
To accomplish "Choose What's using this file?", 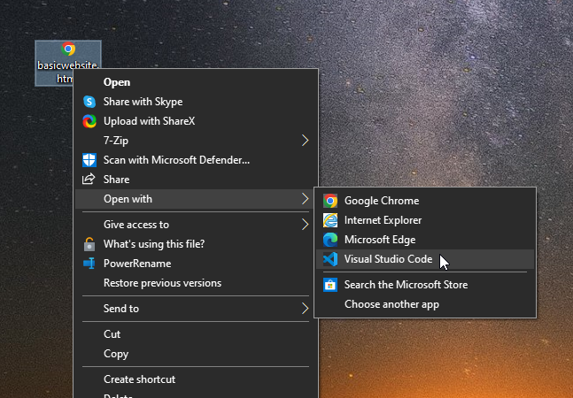I will coord(196,244).
